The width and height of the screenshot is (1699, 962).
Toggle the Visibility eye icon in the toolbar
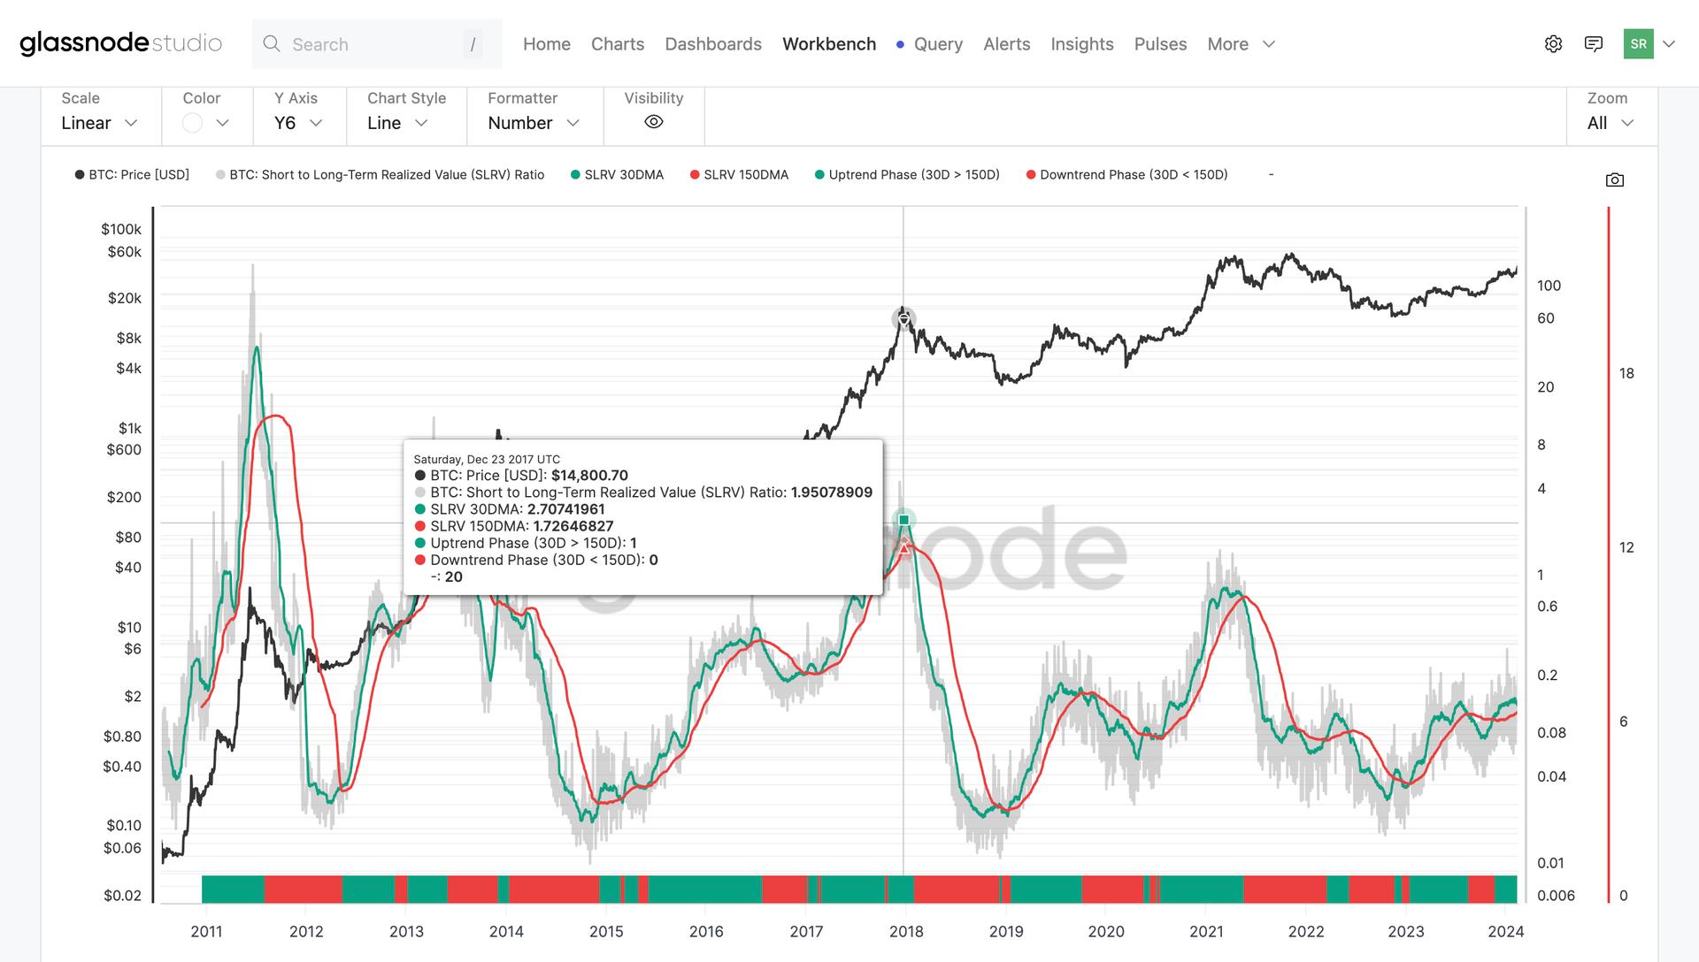pyautogui.click(x=653, y=123)
